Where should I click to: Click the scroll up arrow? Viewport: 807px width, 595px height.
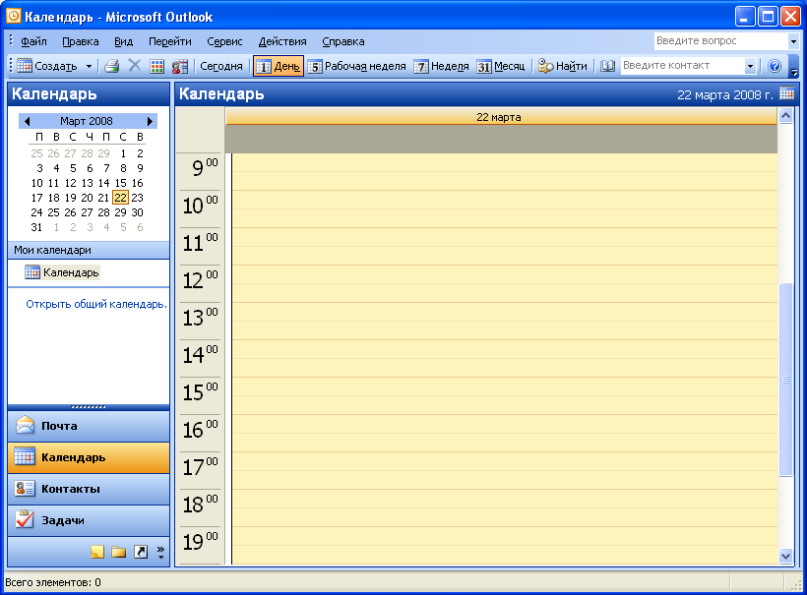785,116
